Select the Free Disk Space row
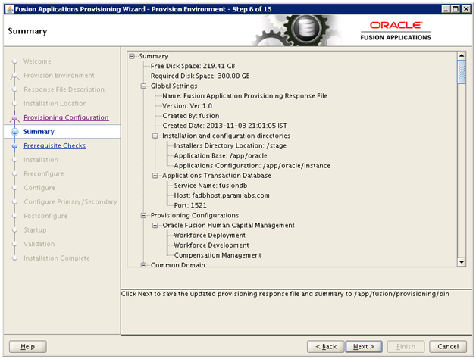476x359 pixels. point(193,66)
